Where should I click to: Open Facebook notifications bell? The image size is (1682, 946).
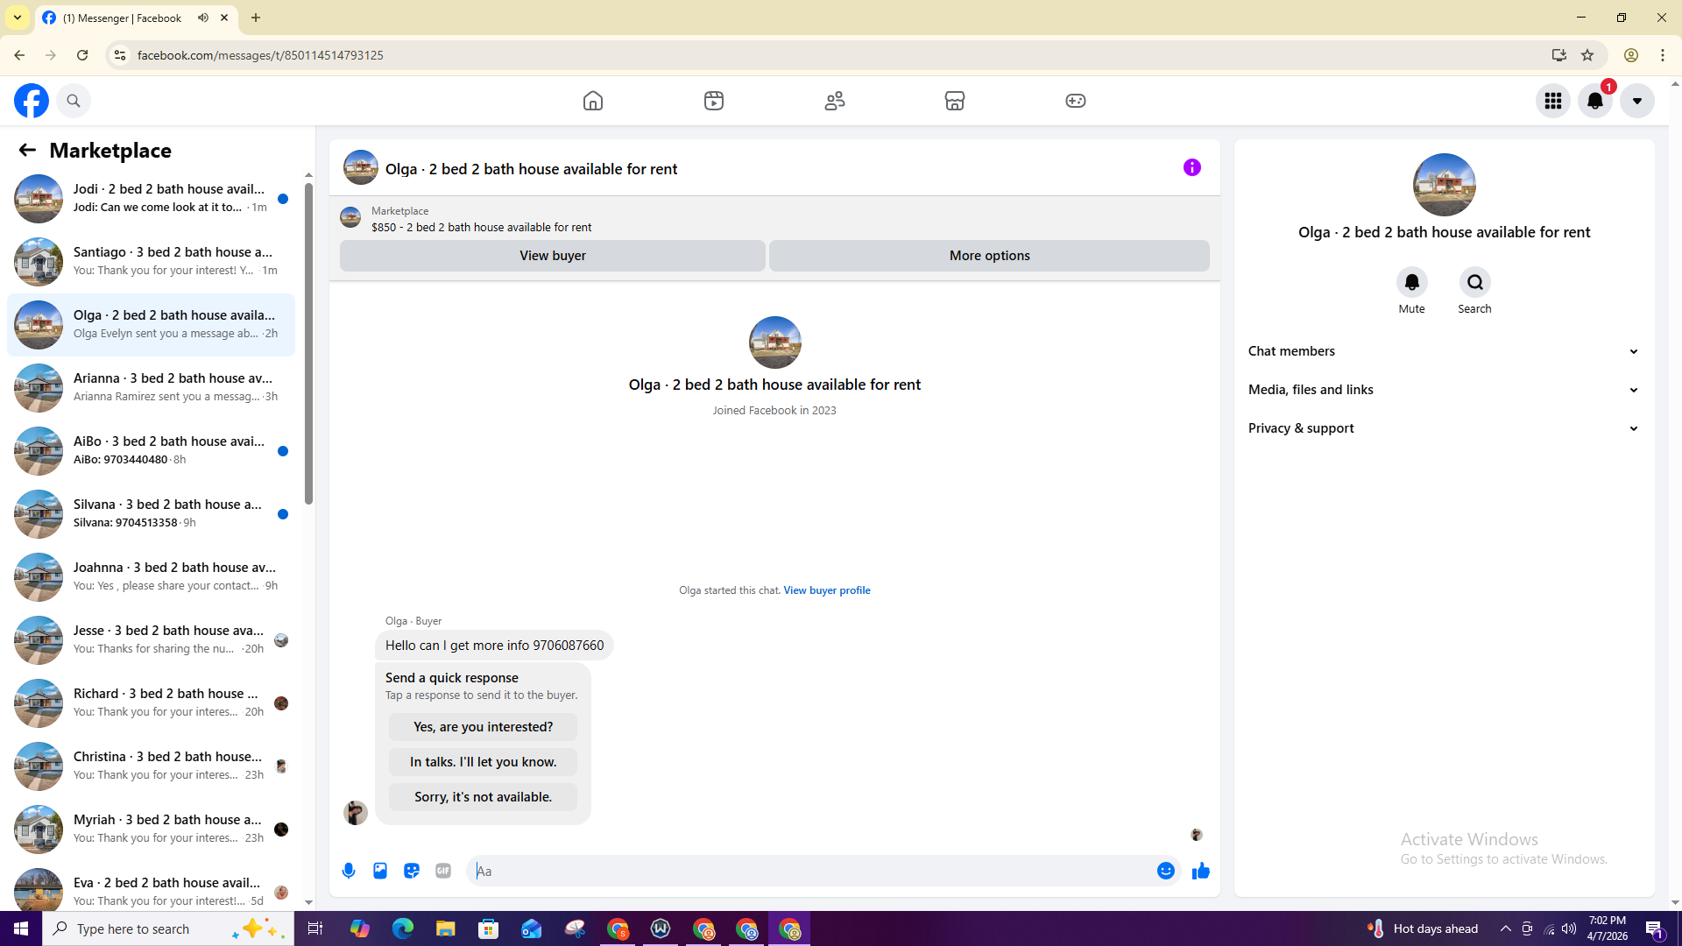coord(1594,101)
